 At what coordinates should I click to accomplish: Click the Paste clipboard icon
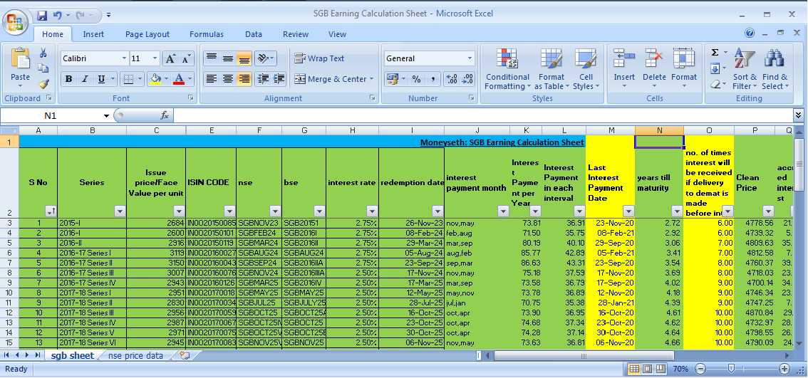pyautogui.click(x=20, y=58)
